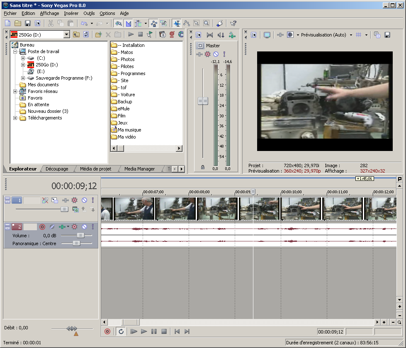Switch to the Découpage tab
The height and width of the screenshot is (348, 406).
coord(57,169)
